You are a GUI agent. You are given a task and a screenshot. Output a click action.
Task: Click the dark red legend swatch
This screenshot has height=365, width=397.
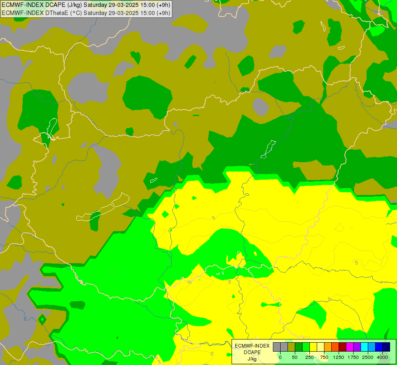(x=343, y=347)
